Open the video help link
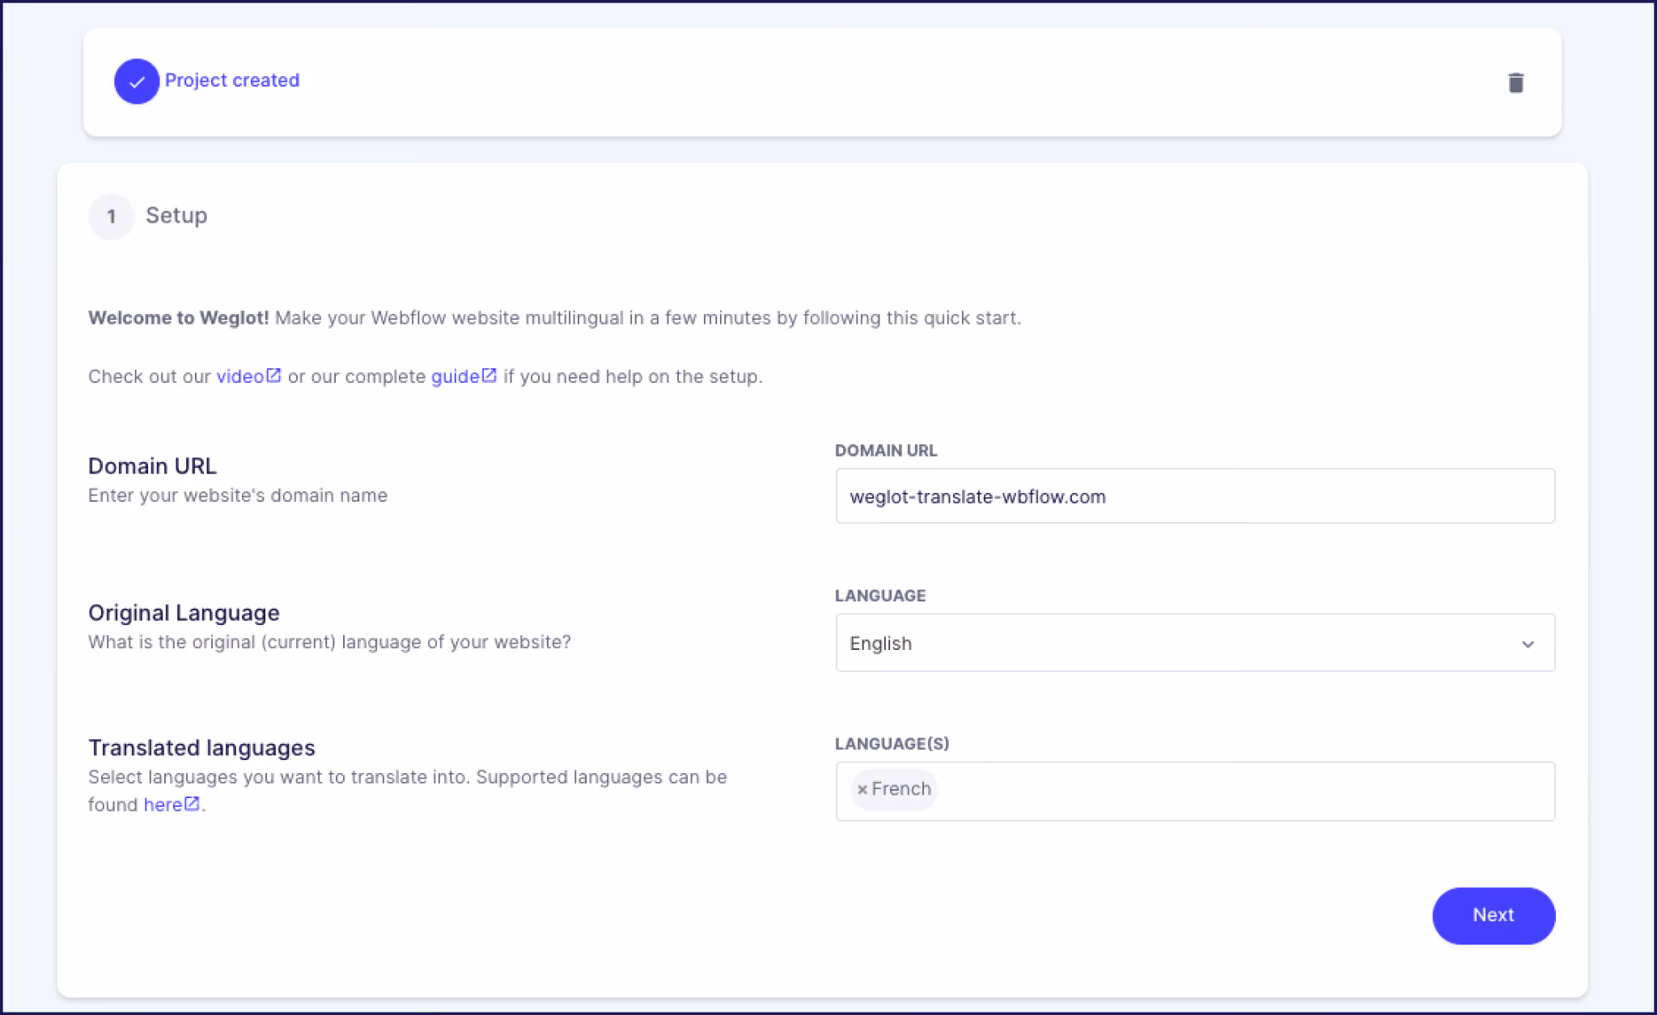 pos(248,376)
